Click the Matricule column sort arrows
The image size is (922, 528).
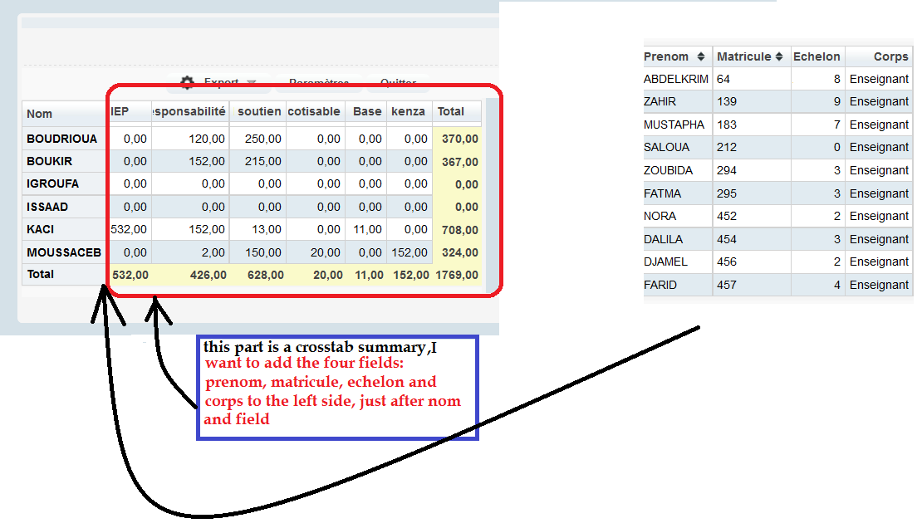pos(779,56)
